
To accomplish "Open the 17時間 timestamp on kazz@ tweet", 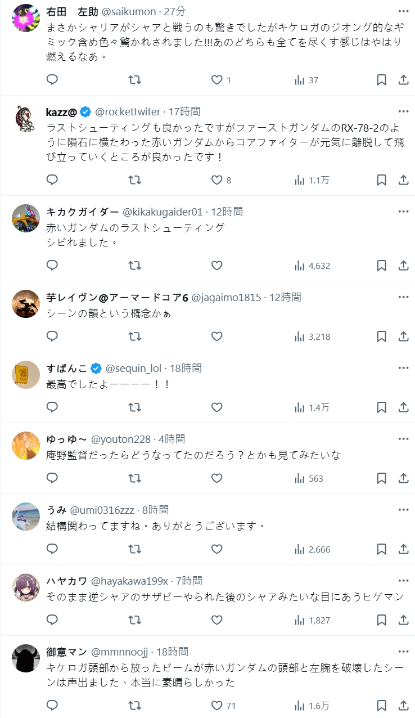I will point(184,111).
